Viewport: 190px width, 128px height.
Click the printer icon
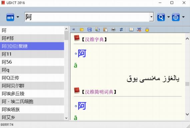tap(113, 29)
